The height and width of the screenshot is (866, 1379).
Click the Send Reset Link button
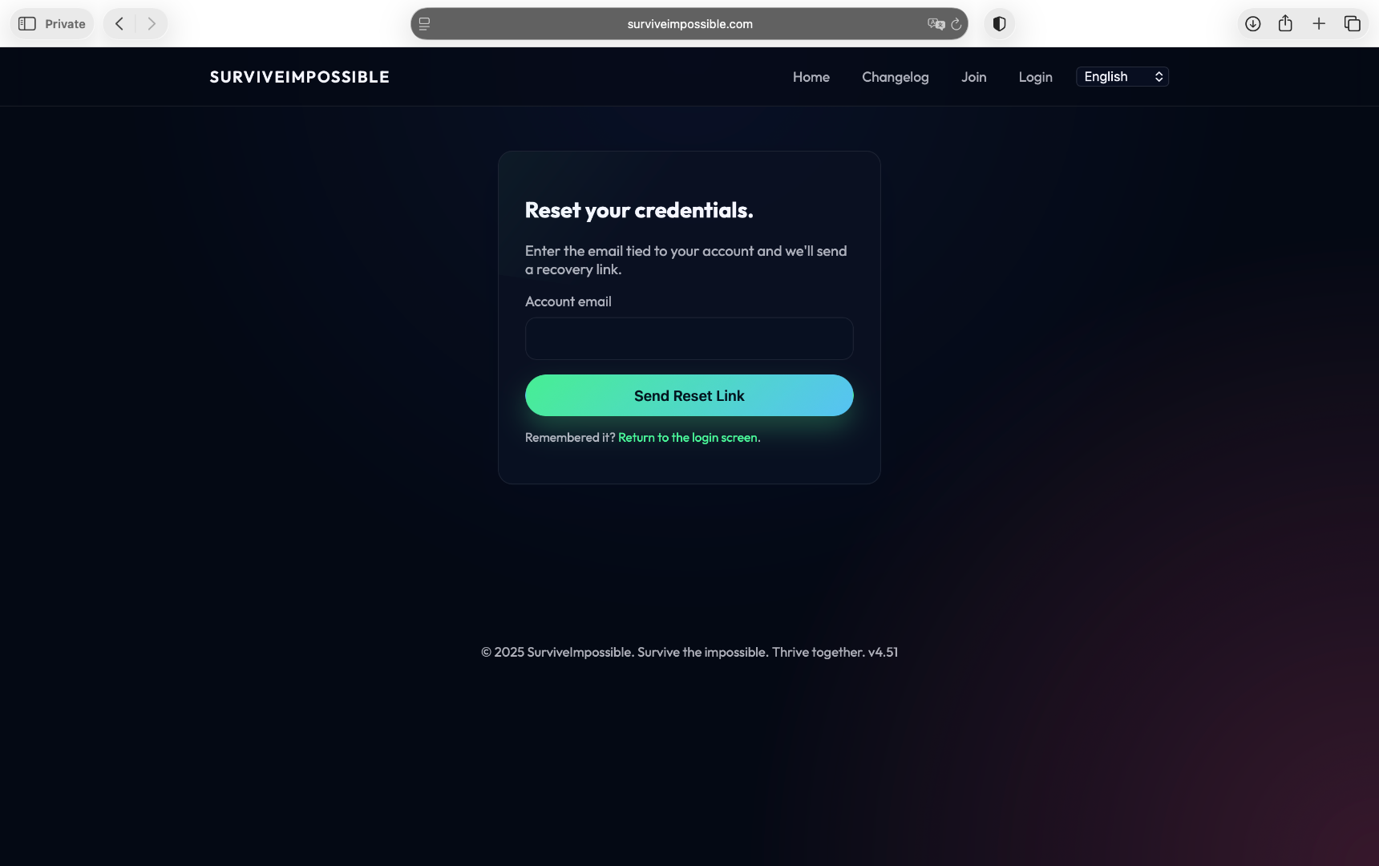coord(689,395)
